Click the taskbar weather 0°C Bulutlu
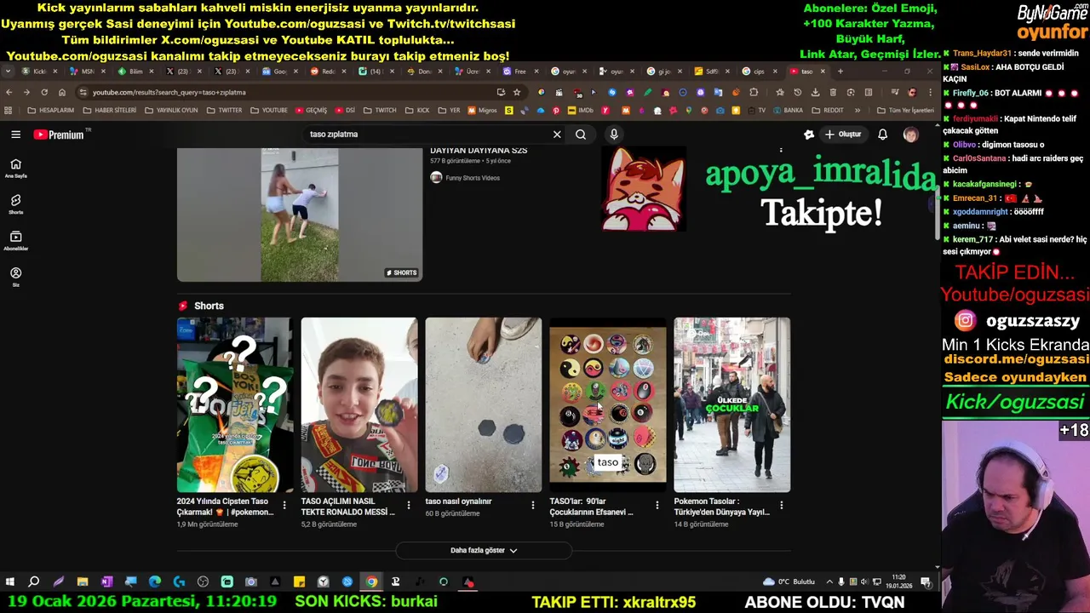Screen dimensions: 1090x613 coord(789,582)
